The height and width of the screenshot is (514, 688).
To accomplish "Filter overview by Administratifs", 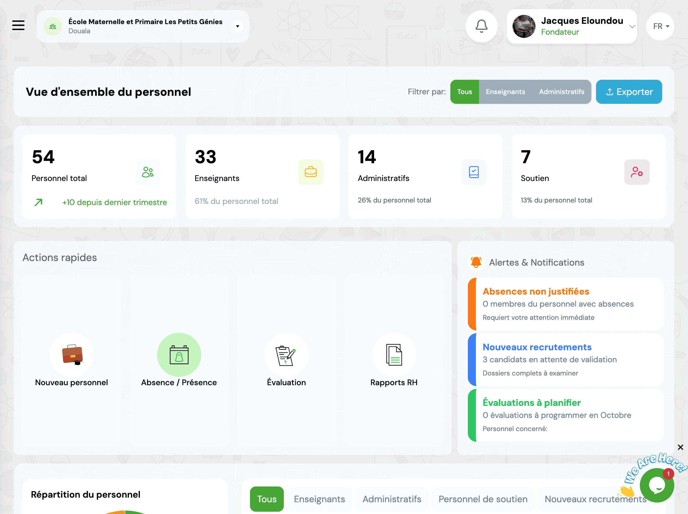I will [562, 91].
